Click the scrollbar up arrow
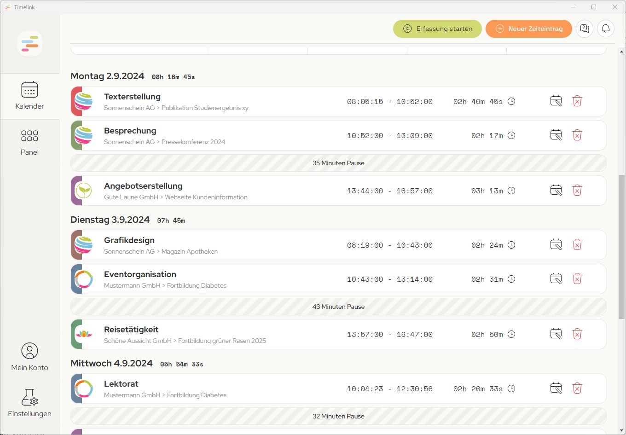 point(621,52)
